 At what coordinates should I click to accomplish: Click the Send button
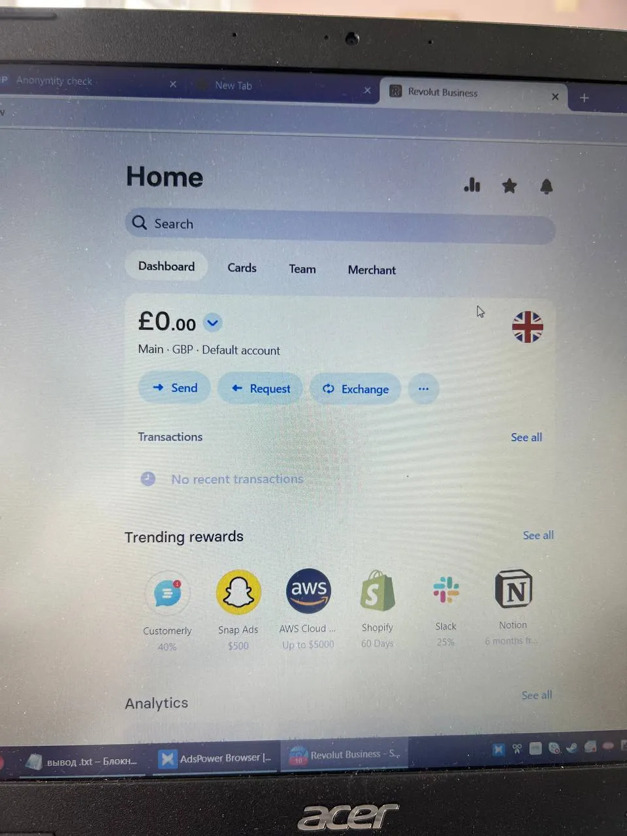[x=175, y=387]
